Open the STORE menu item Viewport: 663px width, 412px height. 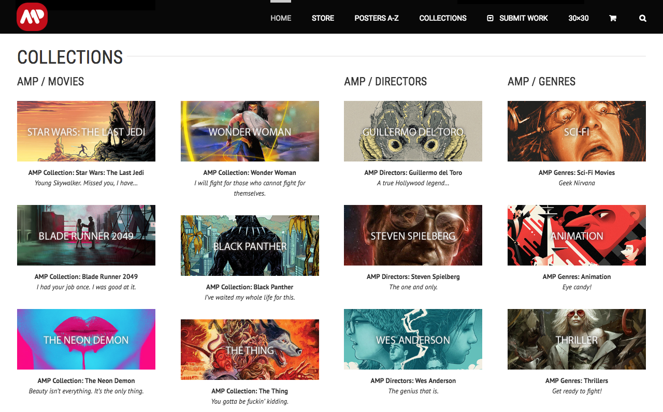click(x=323, y=18)
